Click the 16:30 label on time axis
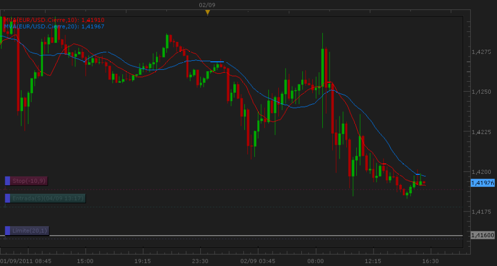 pyautogui.click(x=430, y=260)
